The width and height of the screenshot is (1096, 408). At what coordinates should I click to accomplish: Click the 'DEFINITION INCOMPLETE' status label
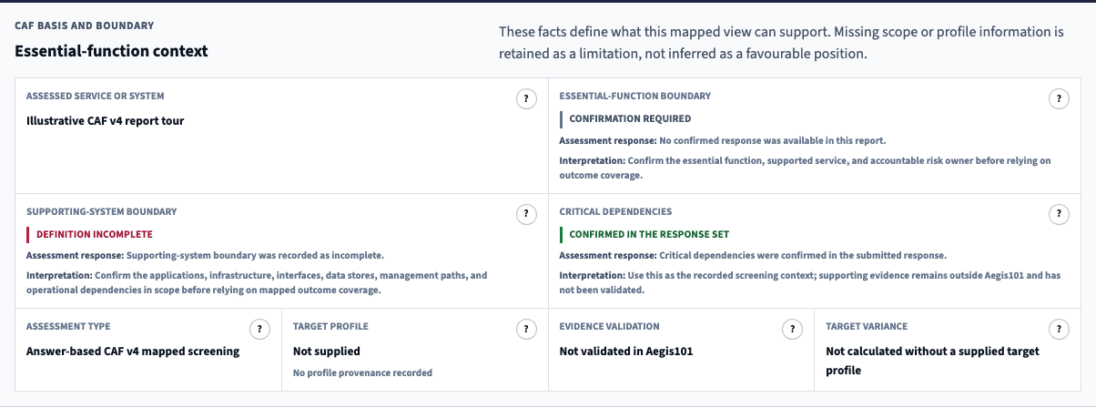[95, 234]
